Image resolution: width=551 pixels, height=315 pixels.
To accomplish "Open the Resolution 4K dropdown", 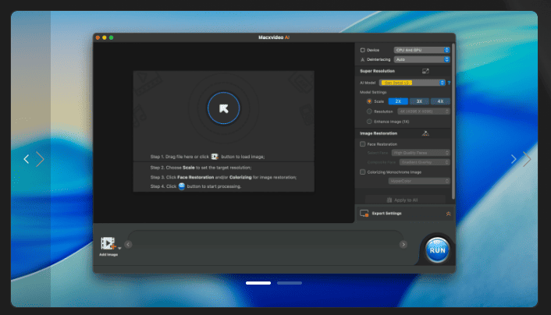I will pyautogui.click(x=424, y=111).
